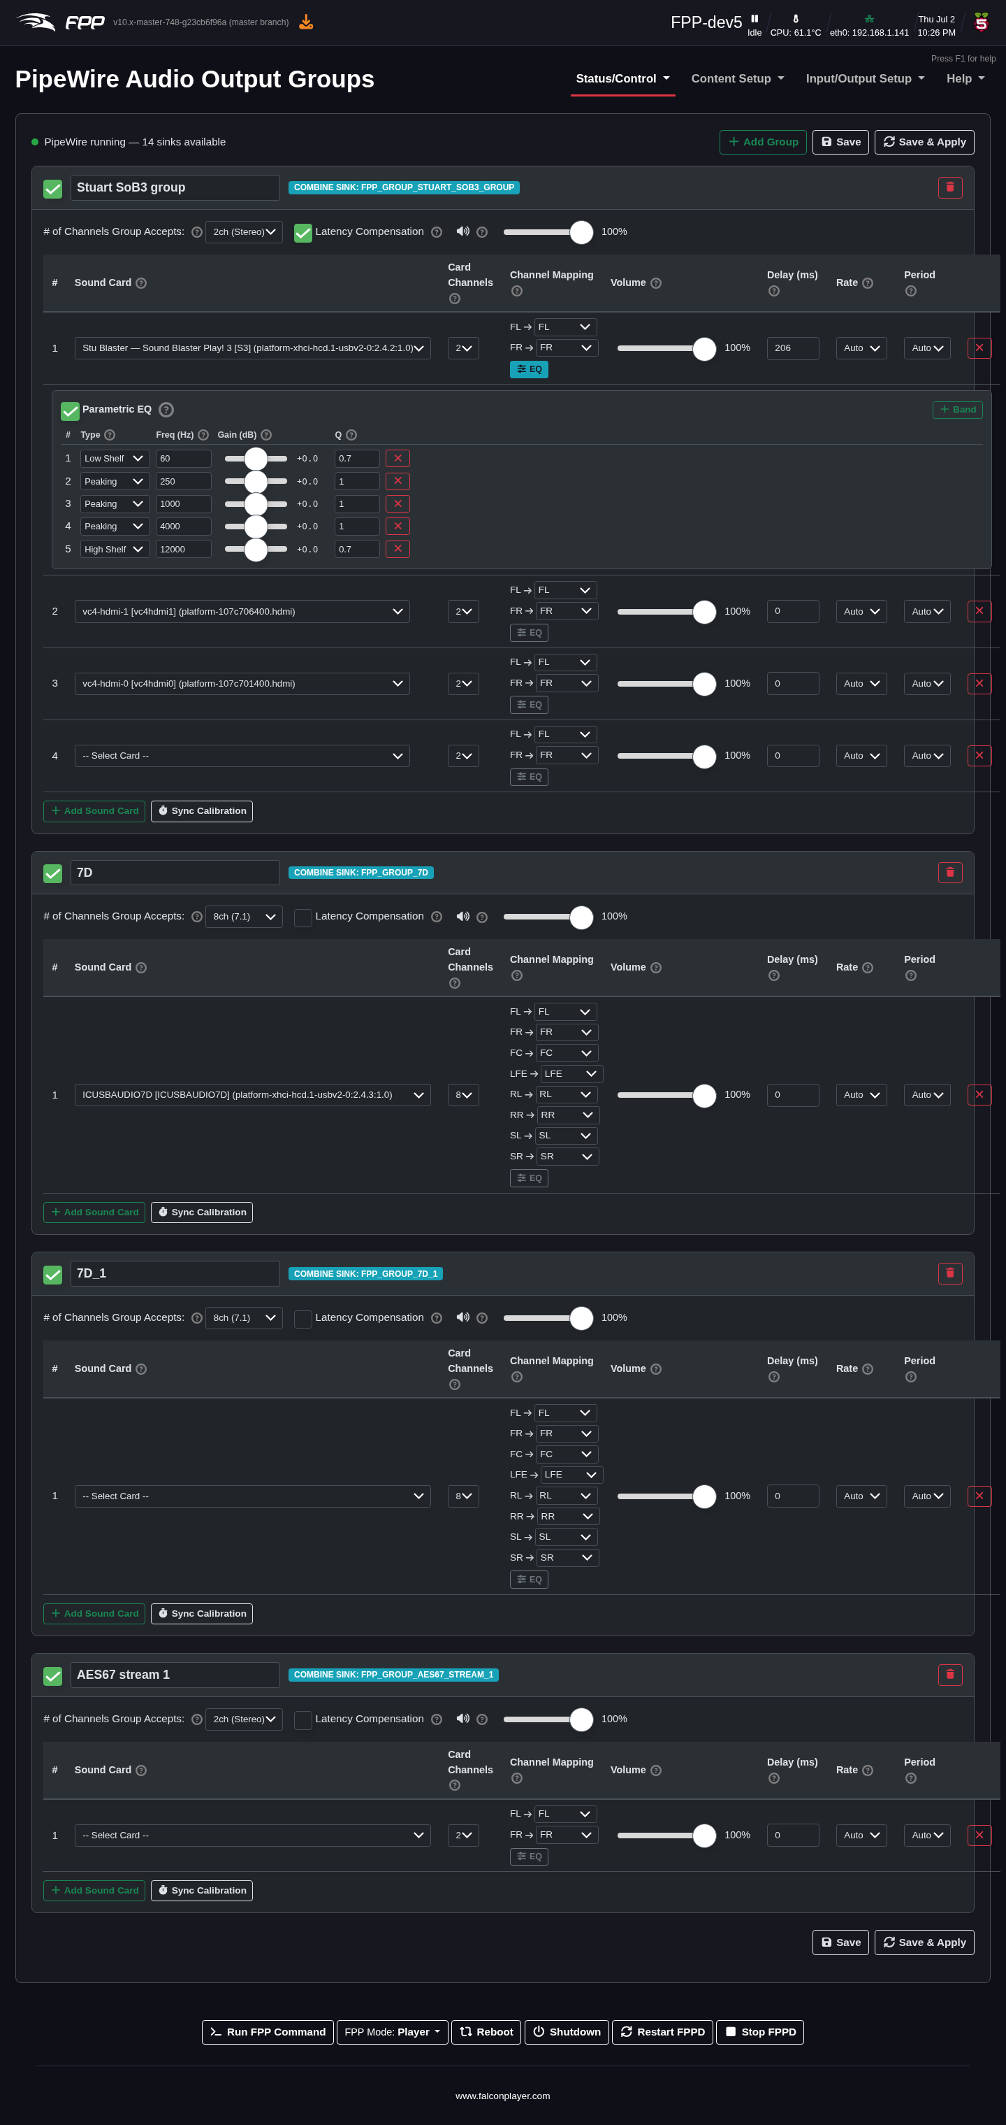Click the top Add Group button
Viewport: 1006px width, 2125px height.
763,142
